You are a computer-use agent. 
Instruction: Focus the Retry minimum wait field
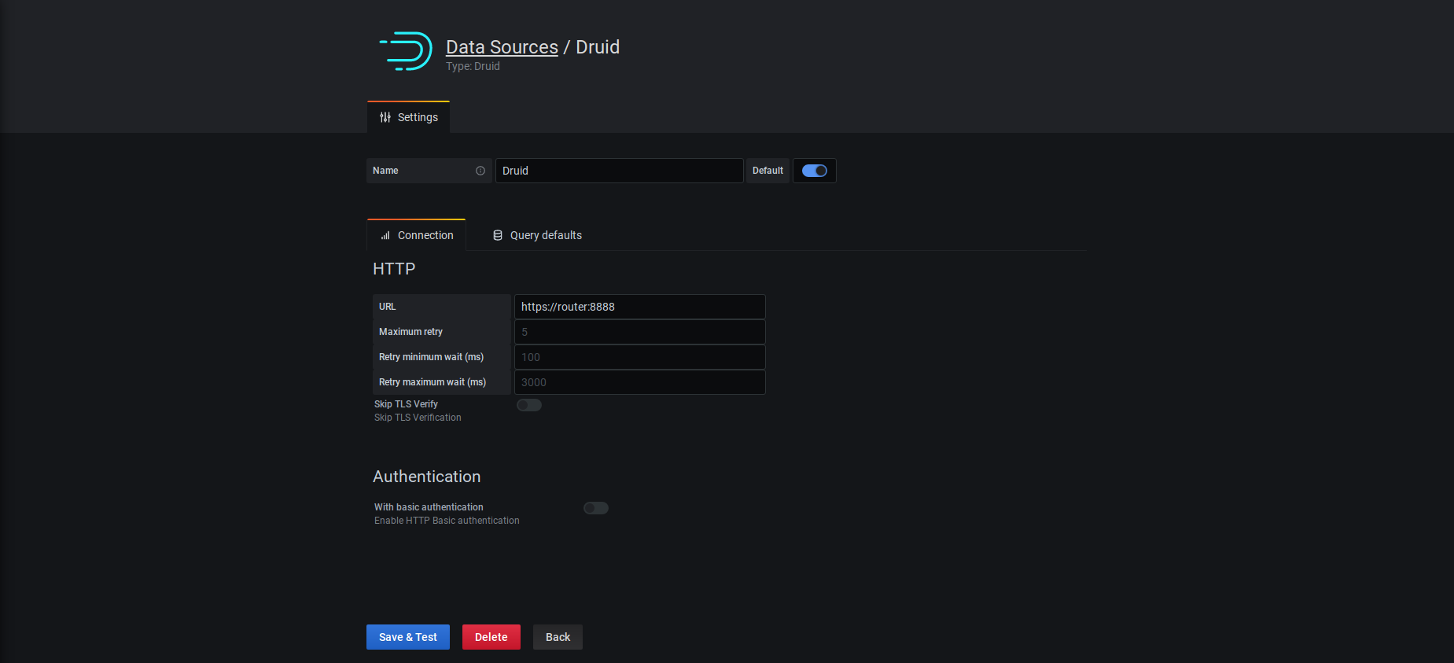click(x=640, y=357)
